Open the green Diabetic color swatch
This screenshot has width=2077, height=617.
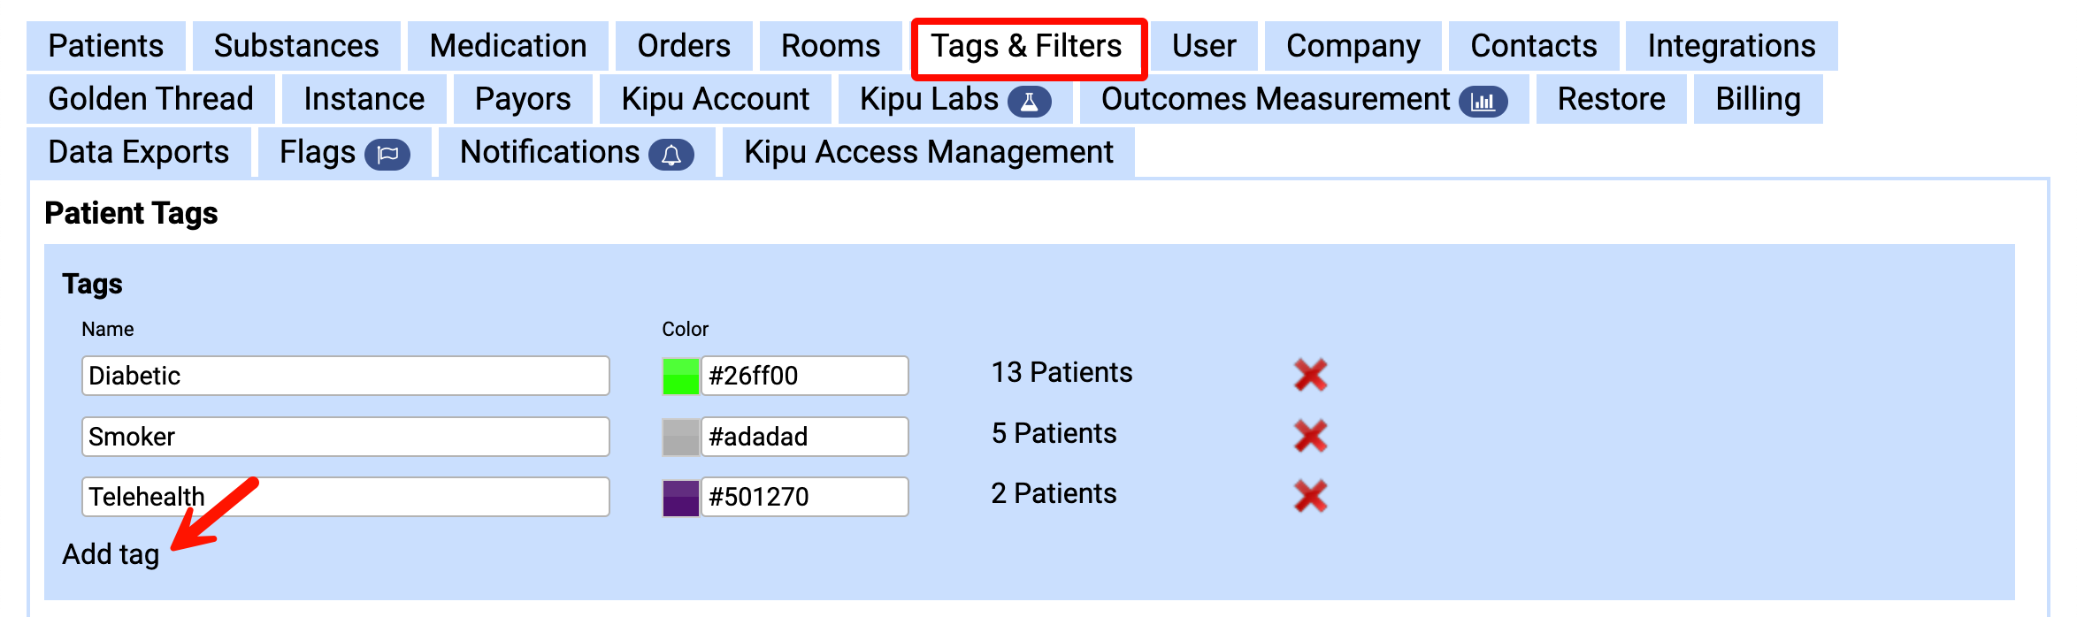click(680, 376)
